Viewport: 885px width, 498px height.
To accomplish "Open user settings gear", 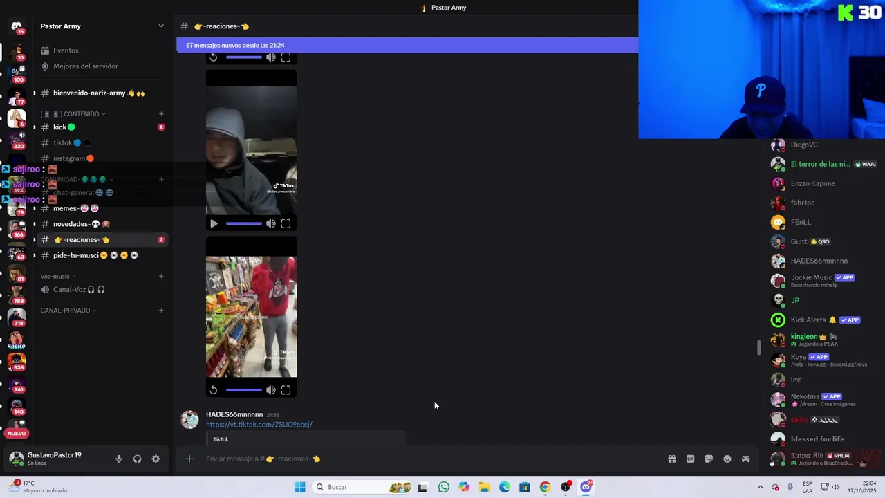I will click(156, 459).
